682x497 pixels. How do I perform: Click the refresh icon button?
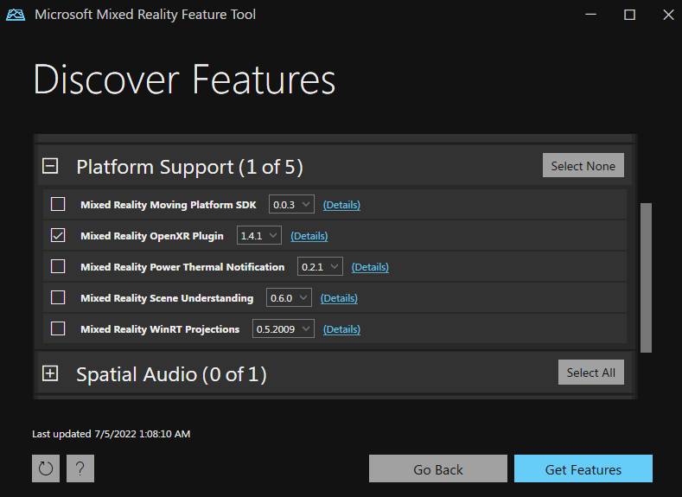pyautogui.click(x=46, y=468)
